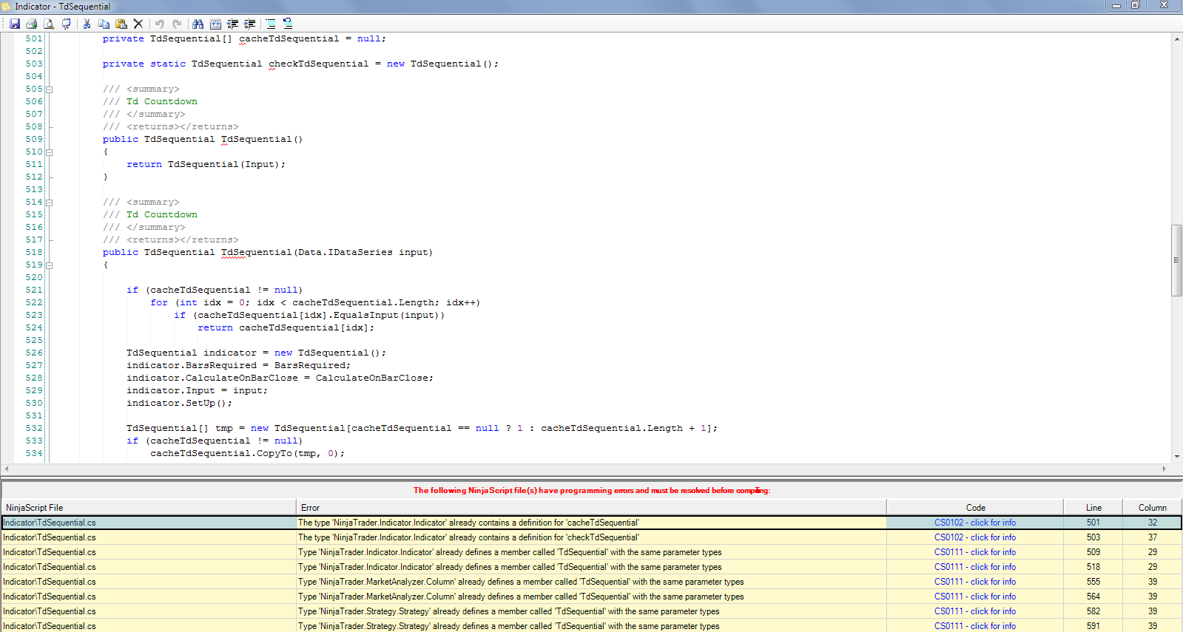The image size is (1183, 632).
Task: Sort by Column header in error grid
Action: 1152,508
